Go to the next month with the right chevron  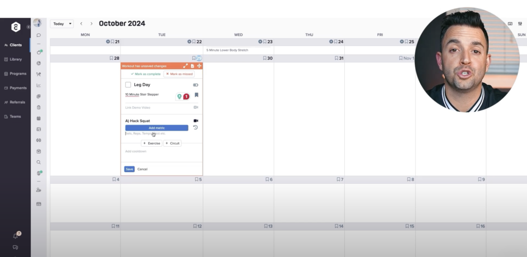pyautogui.click(x=92, y=24)
